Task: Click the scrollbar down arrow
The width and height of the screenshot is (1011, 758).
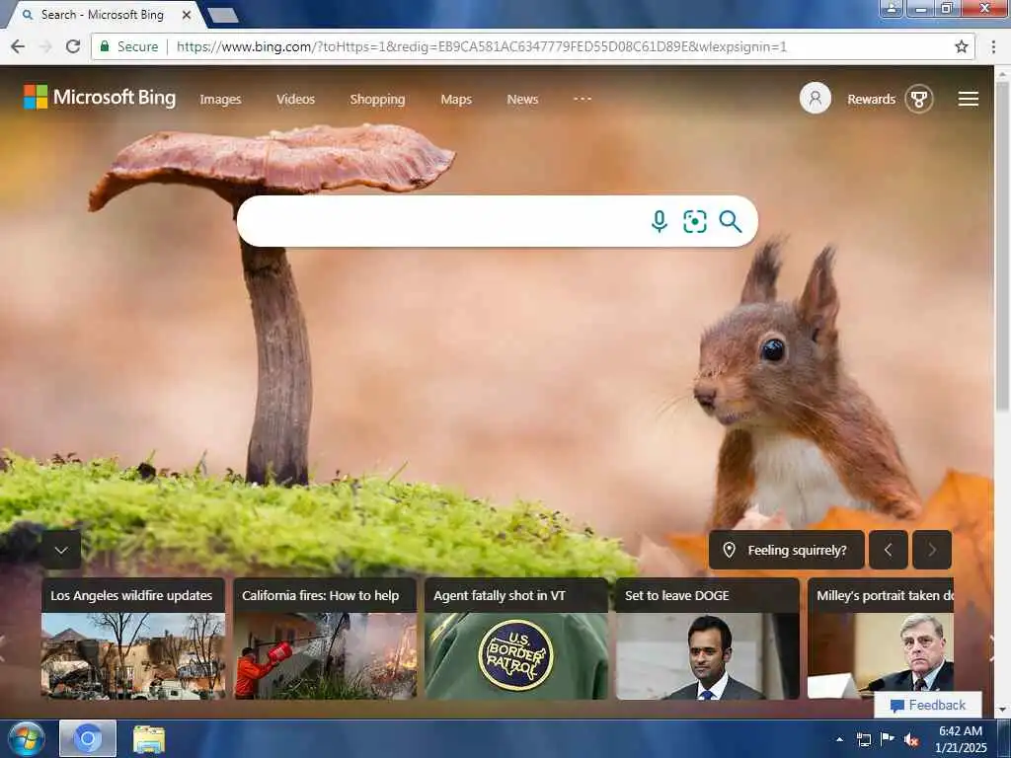Action: point(1002,710)
